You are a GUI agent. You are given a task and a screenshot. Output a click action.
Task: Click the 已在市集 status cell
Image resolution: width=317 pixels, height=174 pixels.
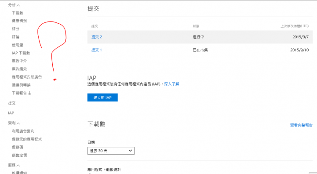click(x=200, y=50)
